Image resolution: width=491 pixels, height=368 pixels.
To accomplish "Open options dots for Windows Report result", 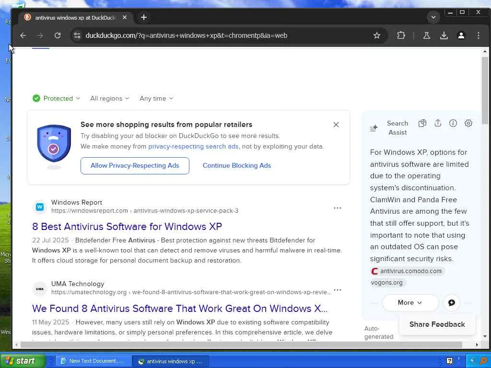I will click(337, 208).
